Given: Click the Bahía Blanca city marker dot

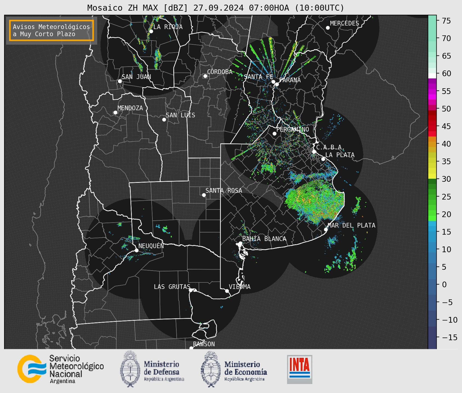Looking at the screenshot, I should [x=240, y=243].
